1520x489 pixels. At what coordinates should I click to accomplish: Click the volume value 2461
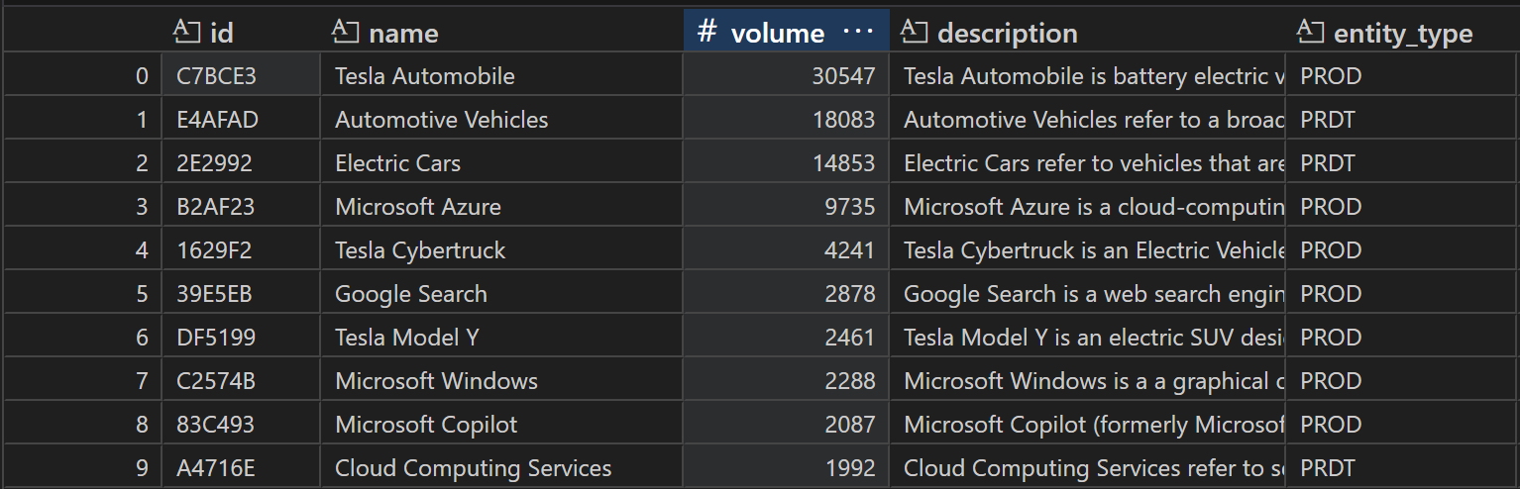tap(786, 338)
